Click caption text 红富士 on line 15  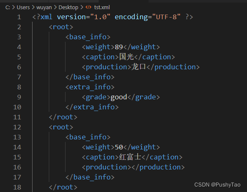130,157
